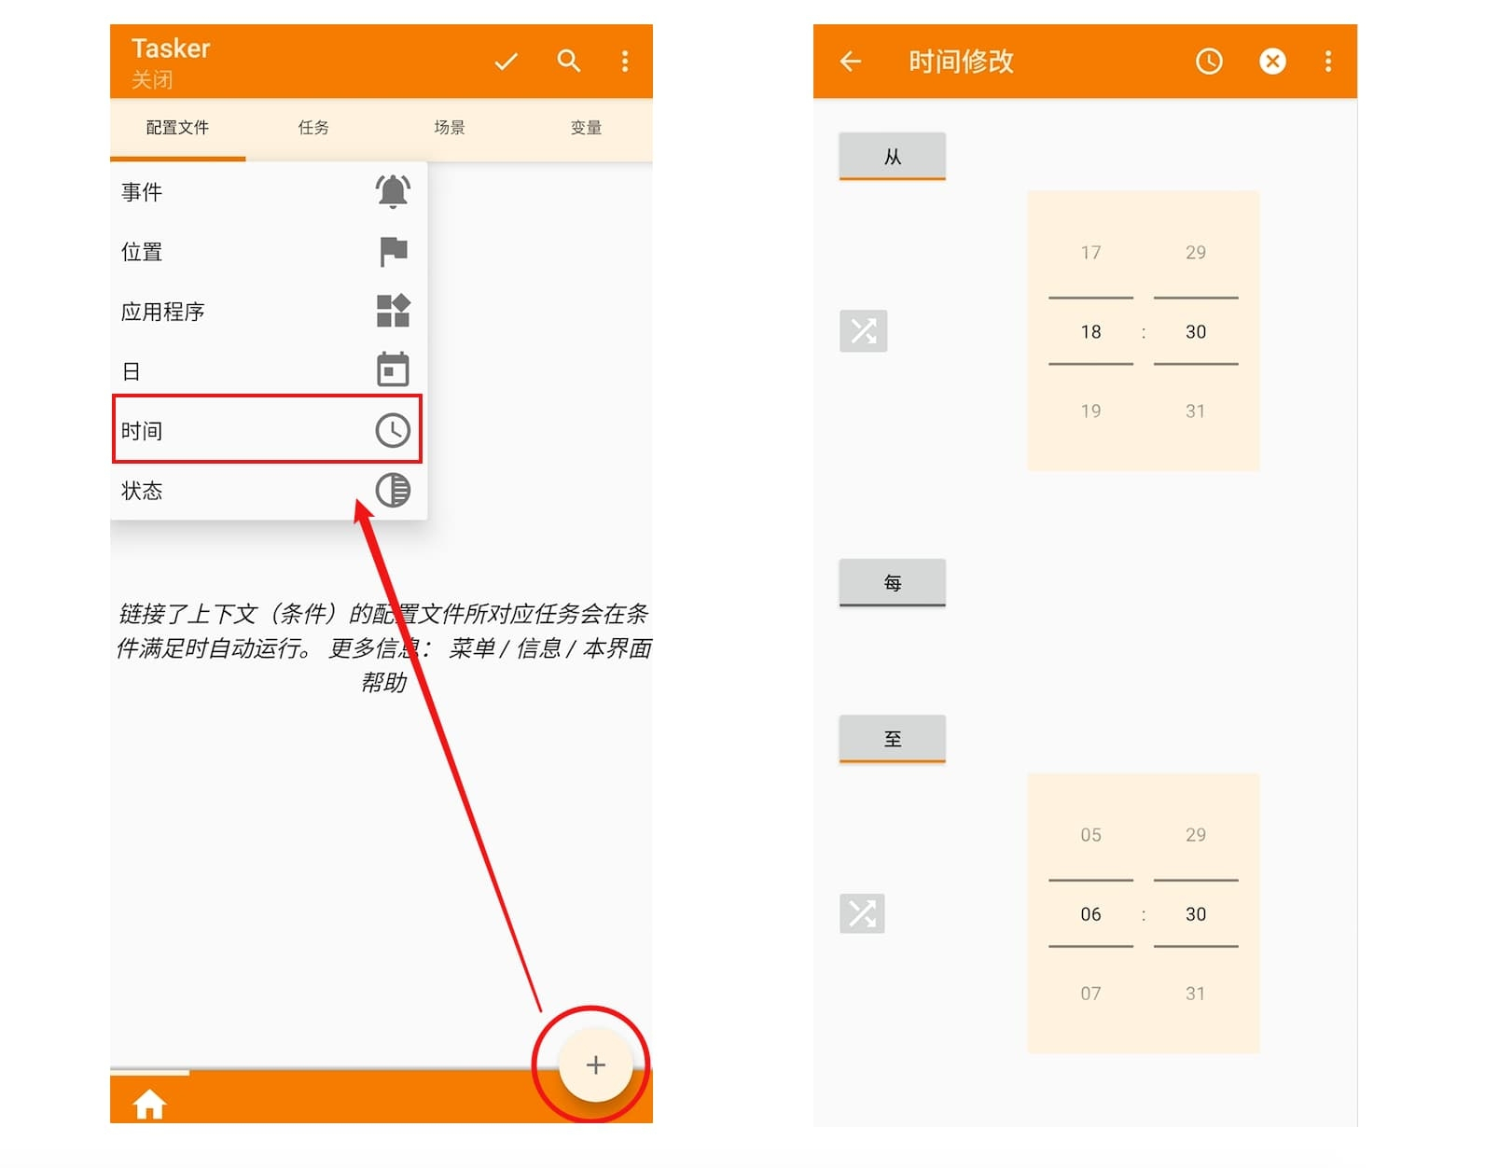Choose 状态 from the context menu
1485x1168 pixels.
point(269,491)
